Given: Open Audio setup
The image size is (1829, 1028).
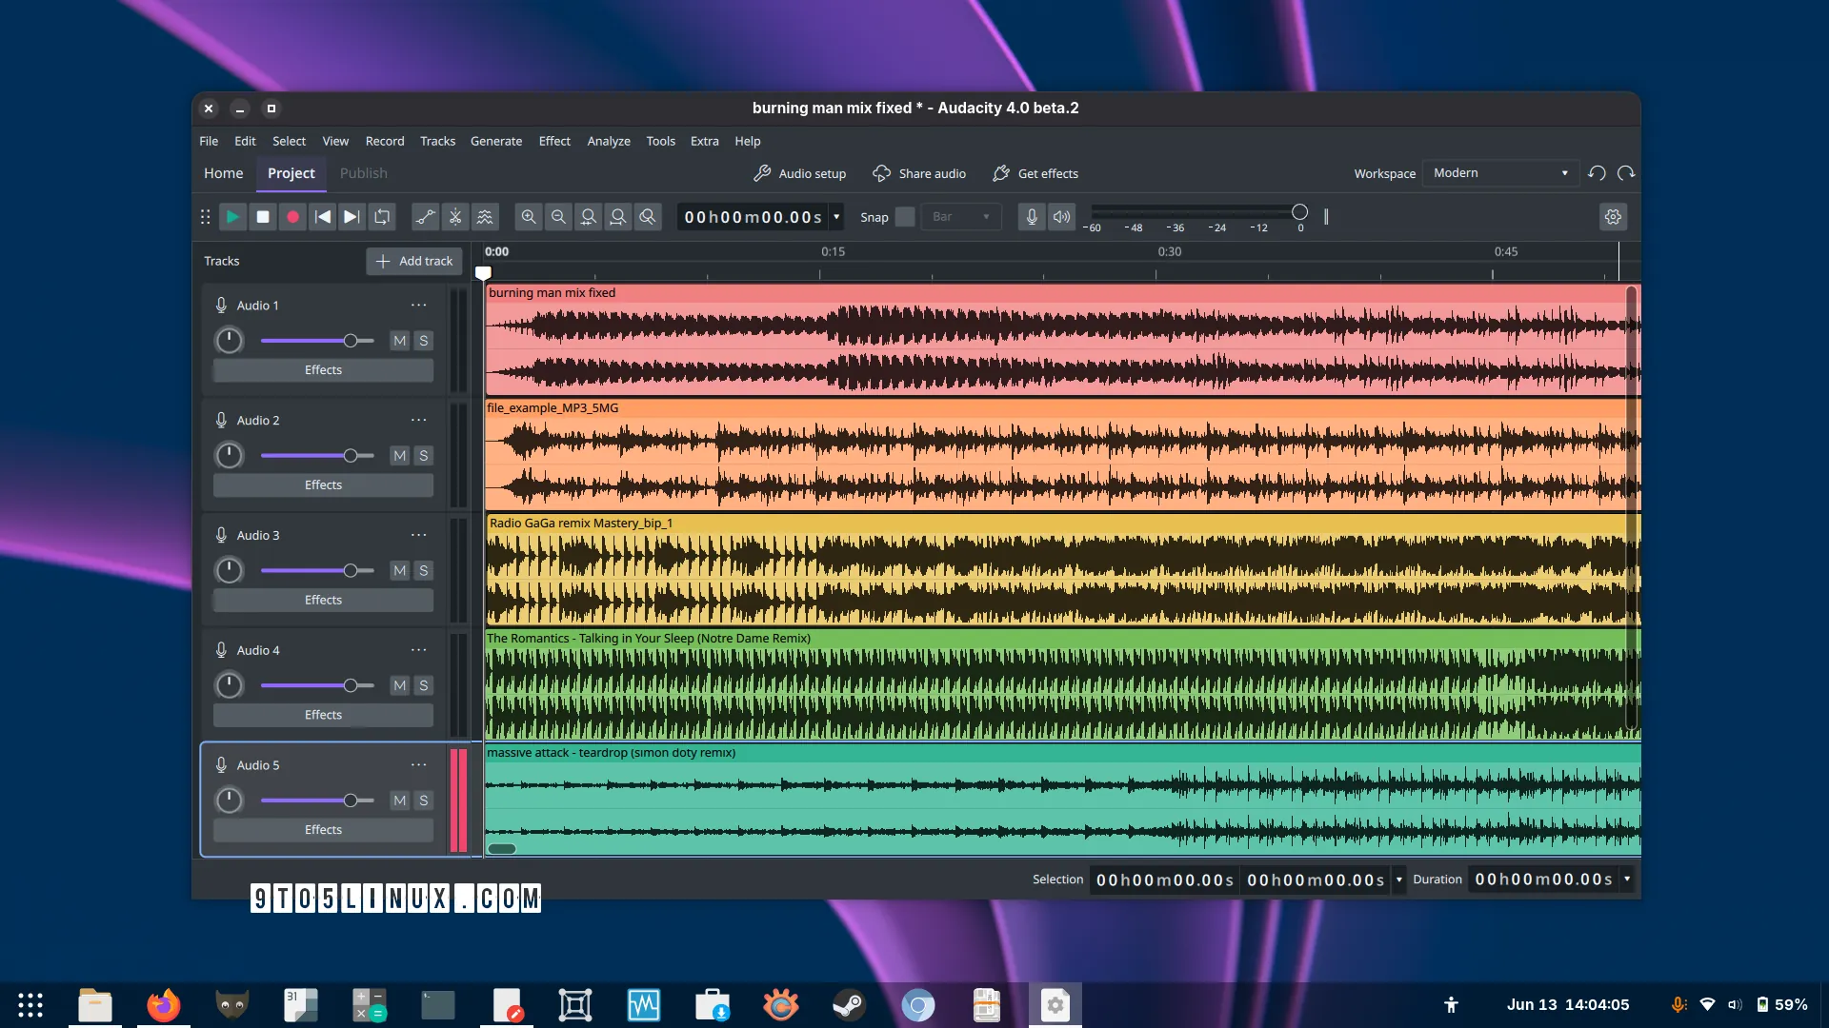Looking at the screenshot, I should point(799,173).
